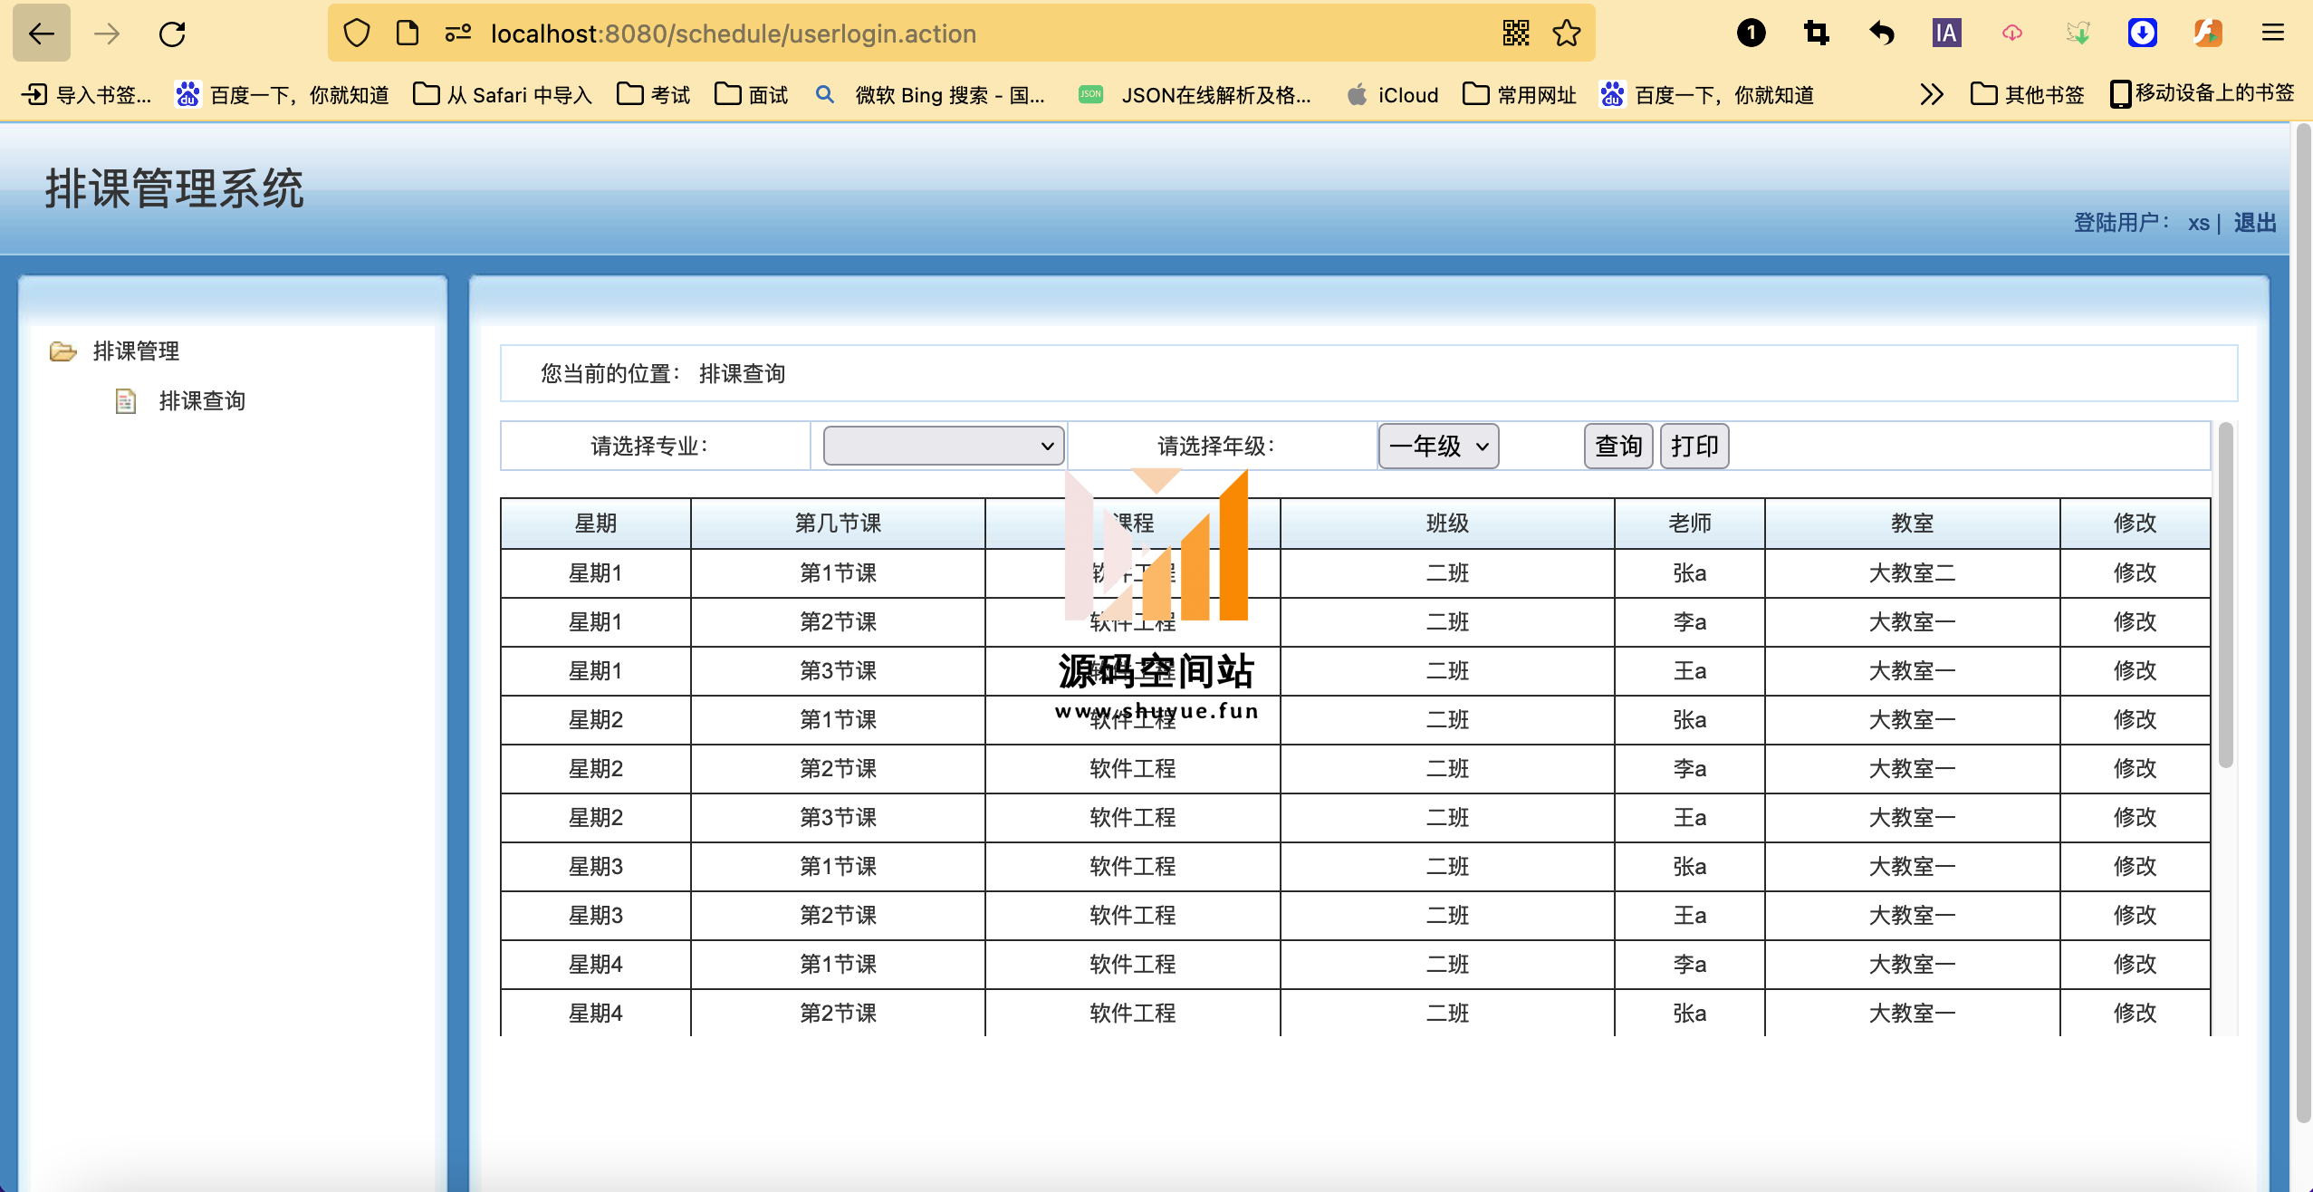
Task: Open the page info document icon
Action: click(x=408, y=34)
